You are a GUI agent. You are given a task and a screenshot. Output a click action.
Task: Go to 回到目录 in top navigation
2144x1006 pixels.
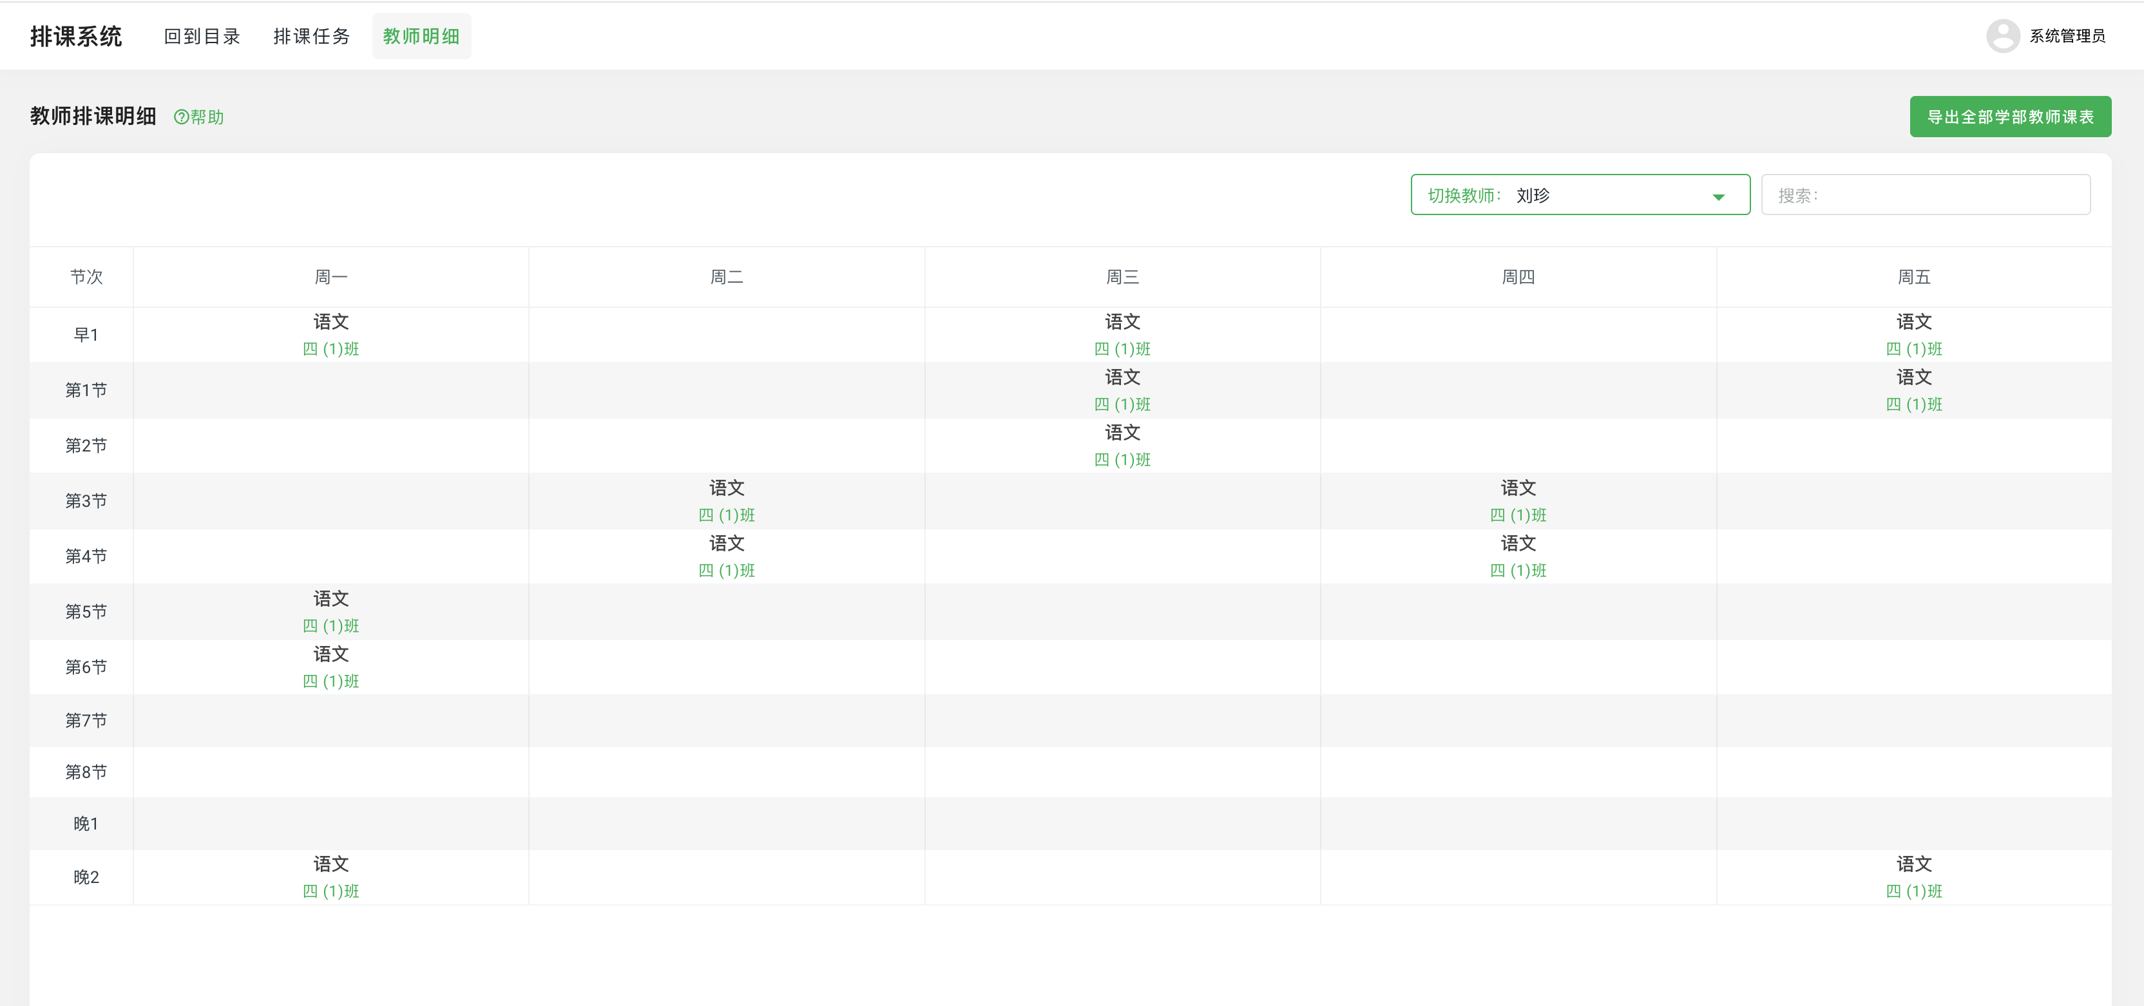click(202, 37)
